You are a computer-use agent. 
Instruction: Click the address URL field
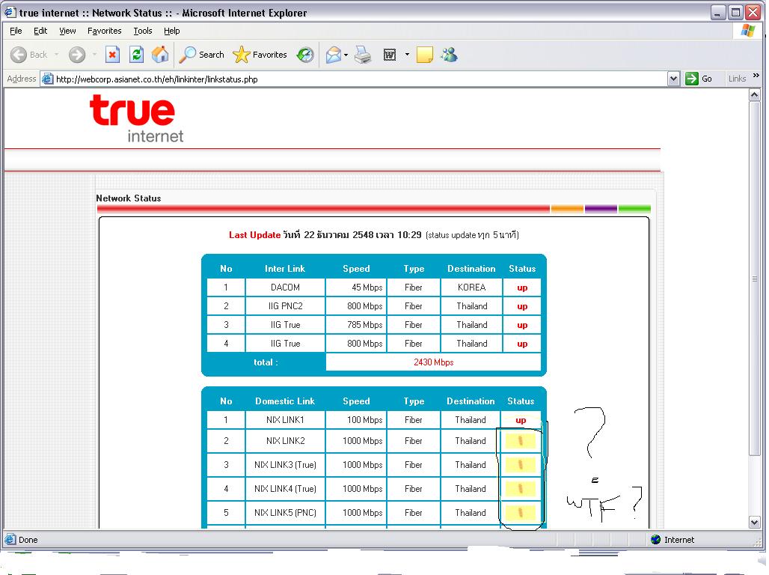click(361, 79)
